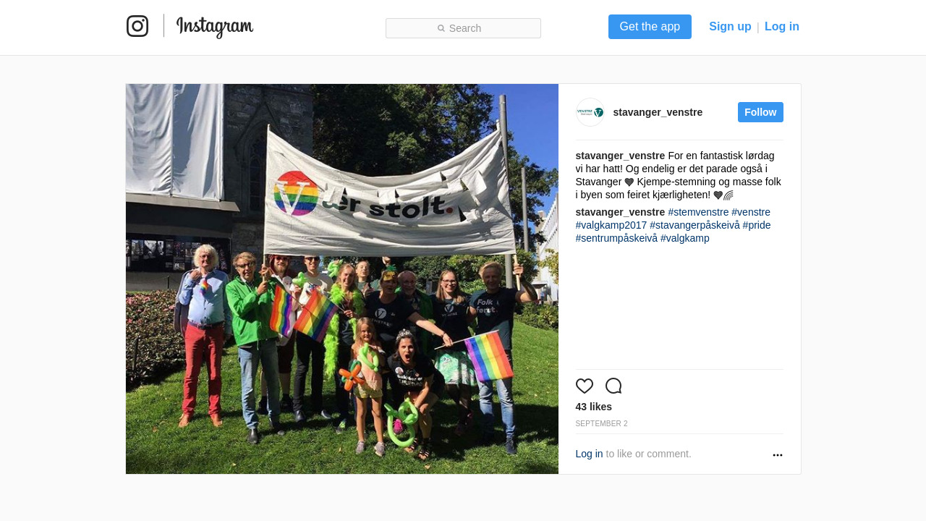This screenshot has width=926, height=521.
Task: Open the Sign up link
Action: (730, 27)
